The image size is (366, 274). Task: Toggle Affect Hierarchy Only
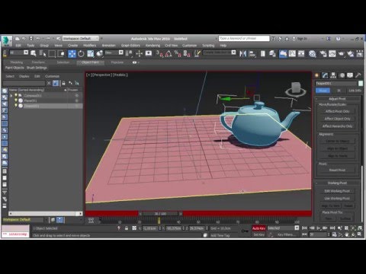tap(337, 126)
